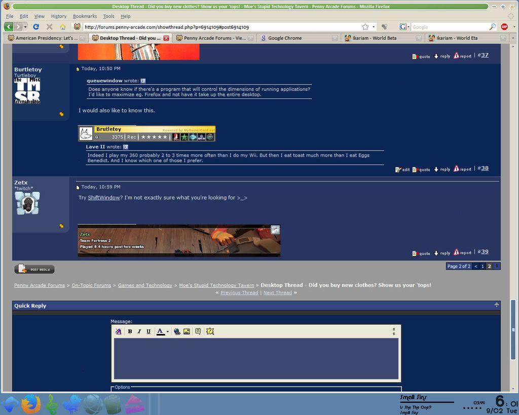Image resolution: width=519 pixels, height=415 pixels.
Task: Toggle bold formatting in Quick Reply
Action: coord(130,331)
